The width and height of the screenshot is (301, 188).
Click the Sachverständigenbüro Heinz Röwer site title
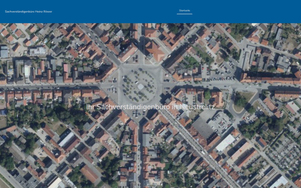pos(29,12)
